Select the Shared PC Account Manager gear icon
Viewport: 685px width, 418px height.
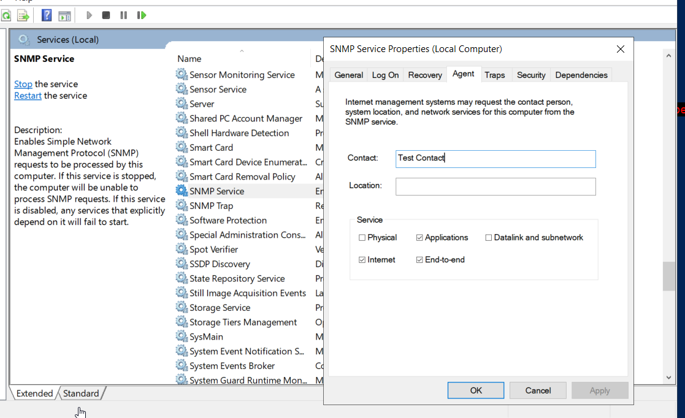(182, 118)
